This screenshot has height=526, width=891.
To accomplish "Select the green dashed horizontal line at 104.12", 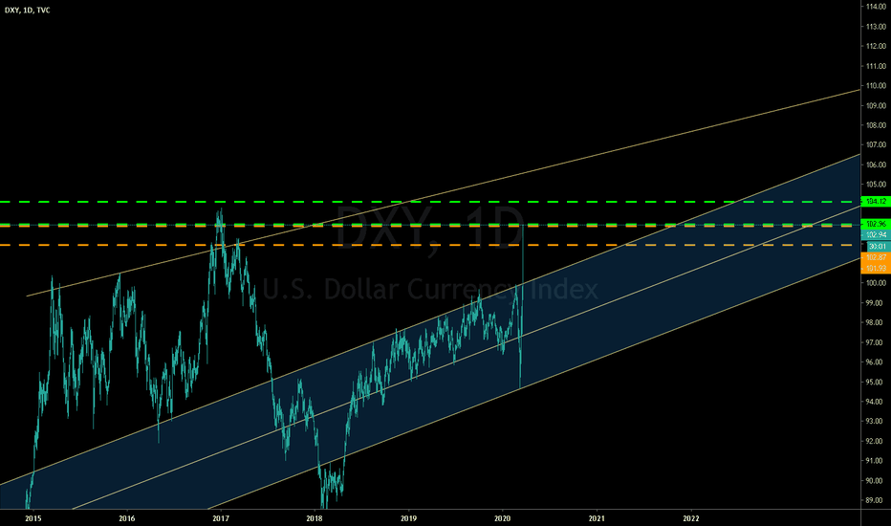I will point(430,202).
